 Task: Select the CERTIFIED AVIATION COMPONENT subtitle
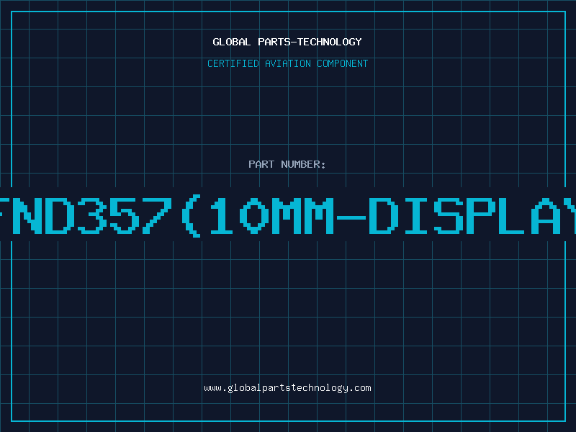287,63
